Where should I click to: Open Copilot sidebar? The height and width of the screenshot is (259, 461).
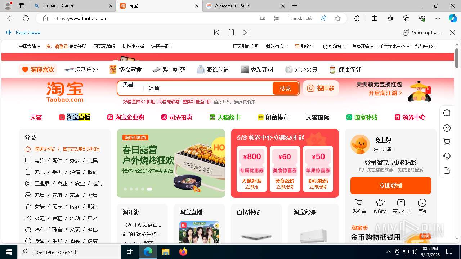453,18
